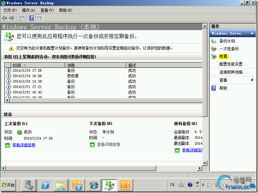Click the 描述 column header
258x193 pixels.
[x=164, y=65]
